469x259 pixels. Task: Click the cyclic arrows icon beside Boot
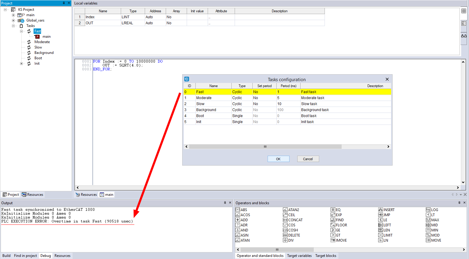click(29, 58)
